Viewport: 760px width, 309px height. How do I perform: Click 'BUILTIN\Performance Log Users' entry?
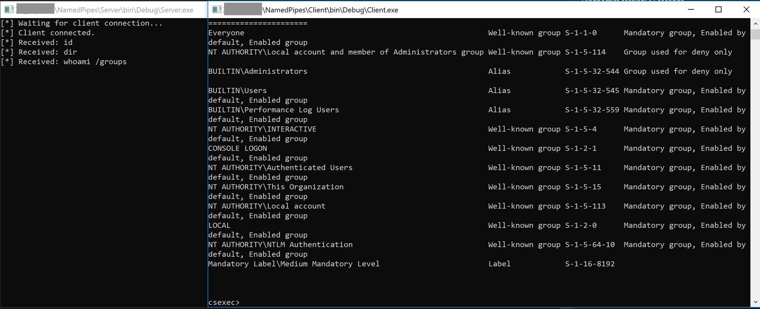274,110
